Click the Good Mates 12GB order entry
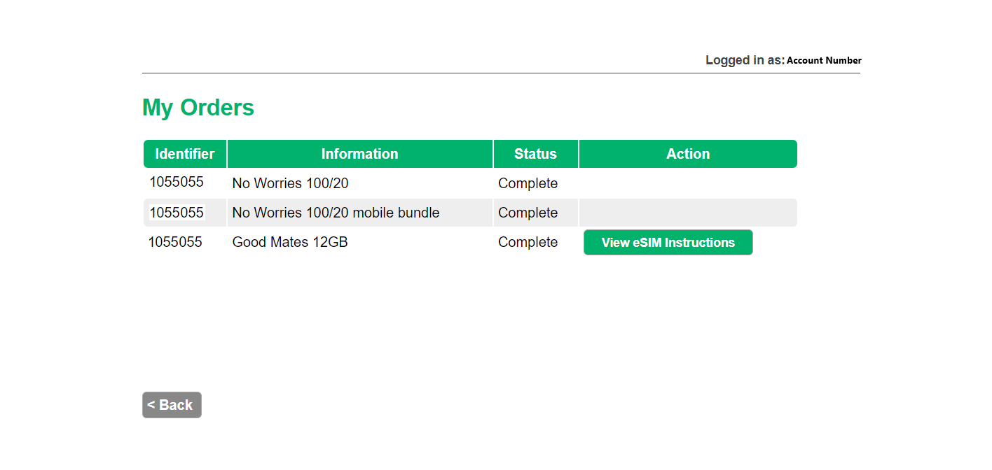This screenshot has width=992, height=470. pyautogui.click(x=290, y=243)
